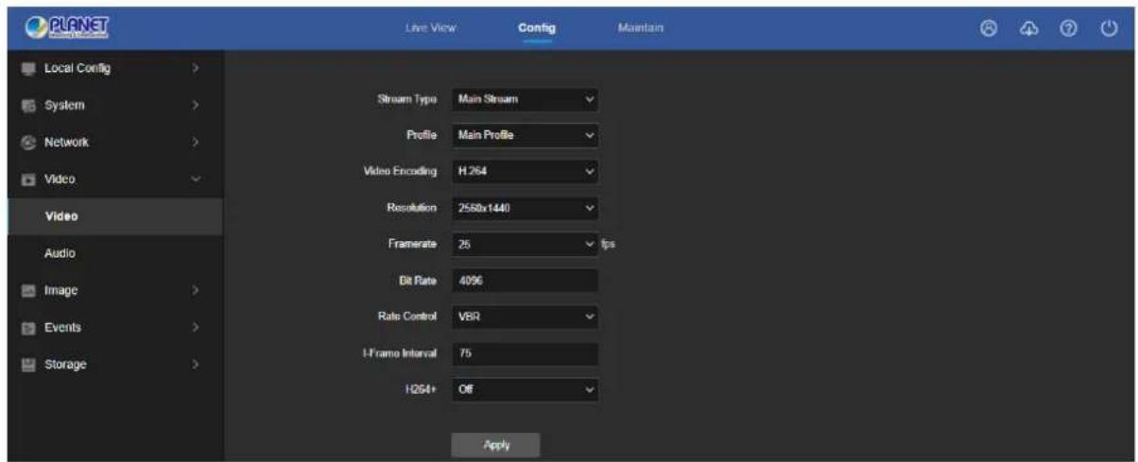Click the Local Config monitor icon
Screen dimensions: 1138x462
tap(26, 69)
